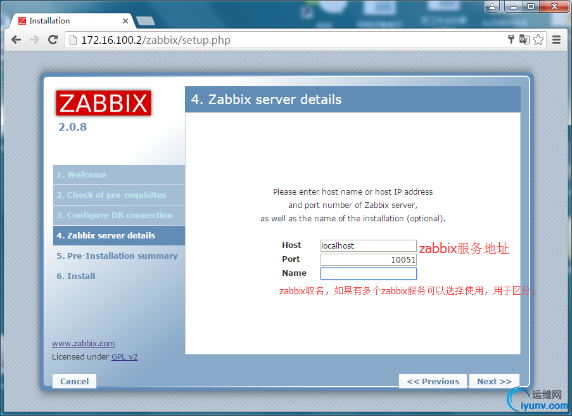The image size is (572, 416).
Task: Open the GPL v2 license link
Action: click(124, 356)
